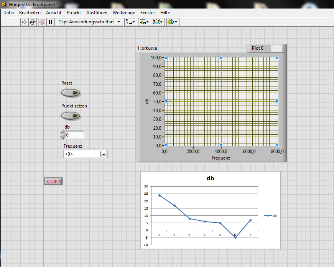
Task: Click the Run Continuously toolbar icon
Action: [33, 22]
